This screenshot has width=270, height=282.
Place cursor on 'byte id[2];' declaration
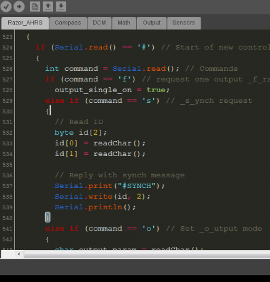point(81,132)
